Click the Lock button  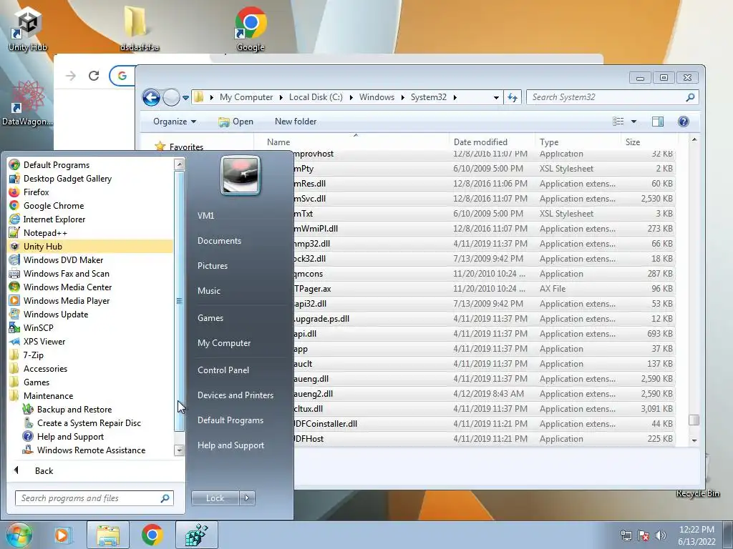click(215, 498)
